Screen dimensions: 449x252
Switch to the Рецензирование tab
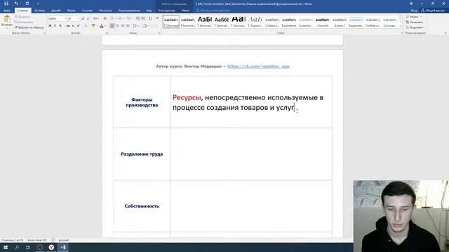(x=129, y=10)
